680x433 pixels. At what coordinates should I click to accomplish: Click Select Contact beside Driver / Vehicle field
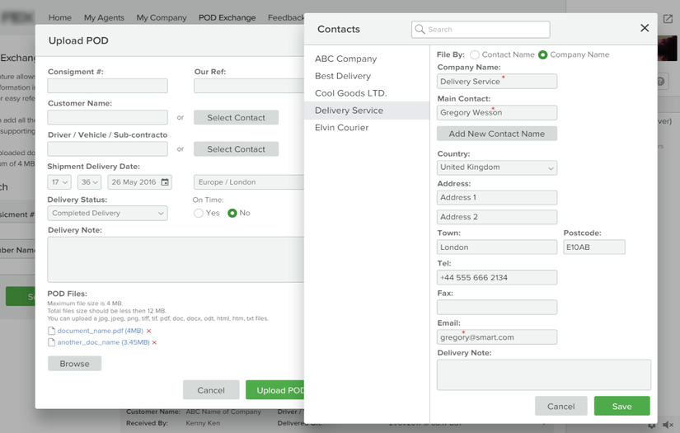237,149
